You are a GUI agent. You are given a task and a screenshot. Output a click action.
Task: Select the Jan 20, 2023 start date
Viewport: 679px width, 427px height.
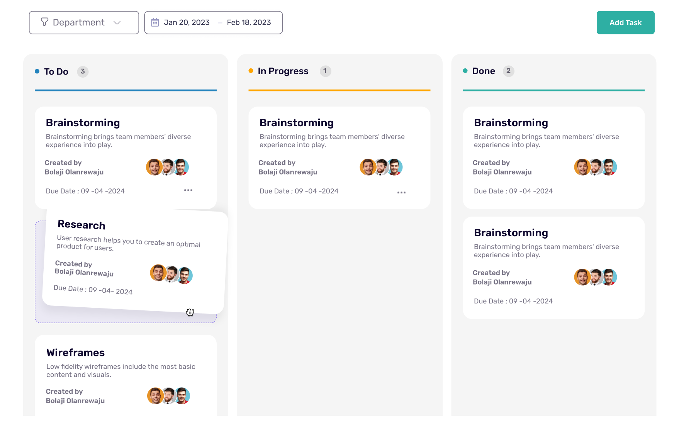[x=187, y=22]
